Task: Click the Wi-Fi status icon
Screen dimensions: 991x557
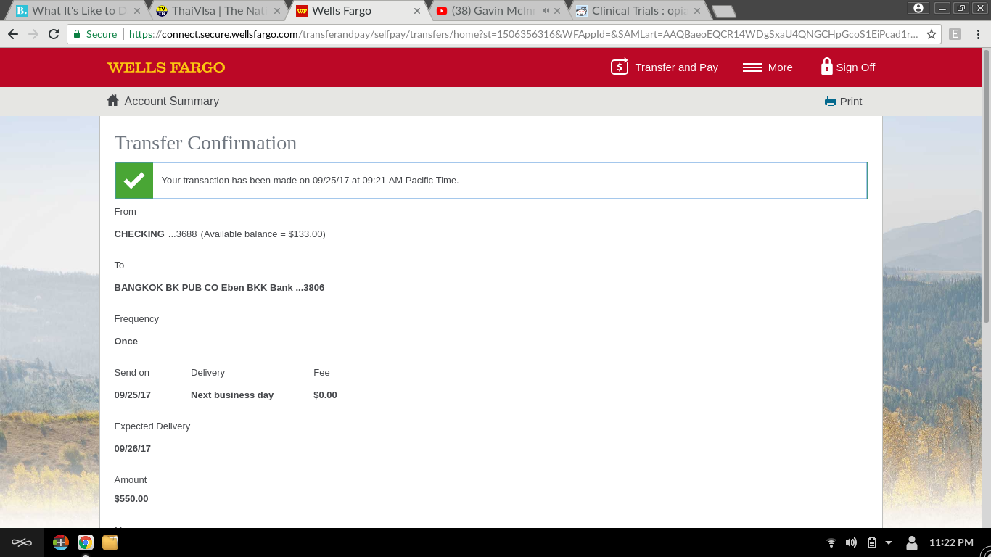Action: [831, 542]
